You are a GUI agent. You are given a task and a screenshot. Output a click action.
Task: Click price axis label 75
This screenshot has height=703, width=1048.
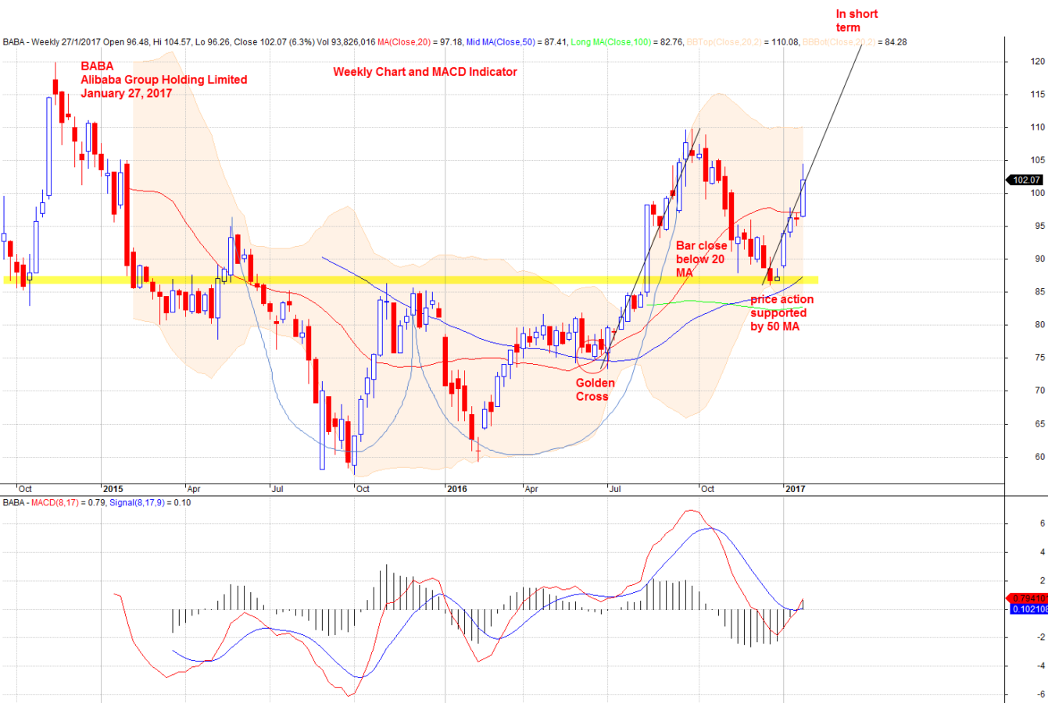coord(1039,358)
